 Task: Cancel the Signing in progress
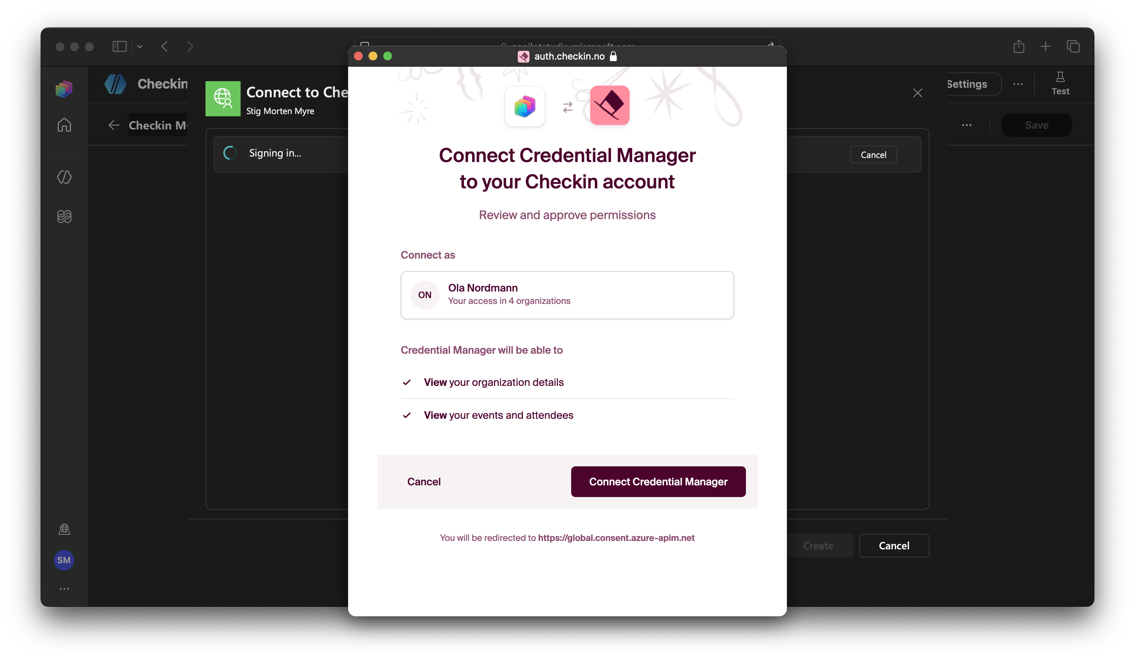coord(873,155)
